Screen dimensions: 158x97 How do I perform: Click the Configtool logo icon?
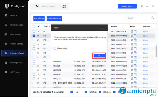point(7,6)
